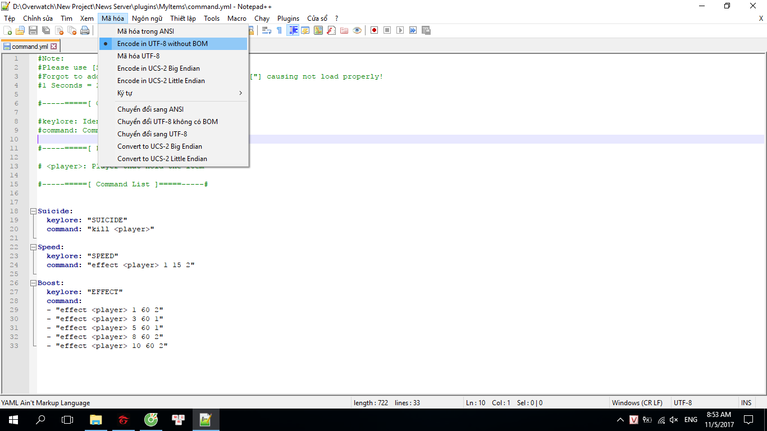767x431 pixels.
Task: Stop macro recording with the square button
Action: click(x=387, y=30)
